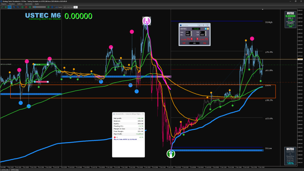Open the Arquivo menu
Image resolution: width=304 pixels, height=171 pixels.
[x=4, y=4]
